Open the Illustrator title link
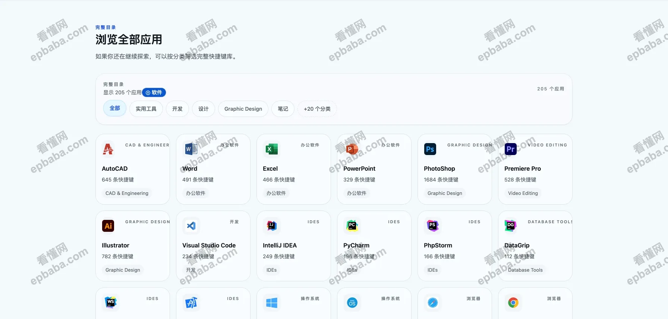 point(116,245)
